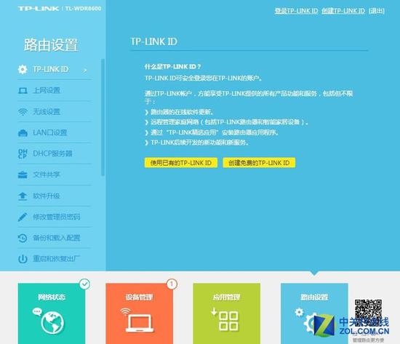The width and height of the screenshot is (400, 344).
Task: Switch to the 路由设置 tab tile
Action: click(314, 313)
